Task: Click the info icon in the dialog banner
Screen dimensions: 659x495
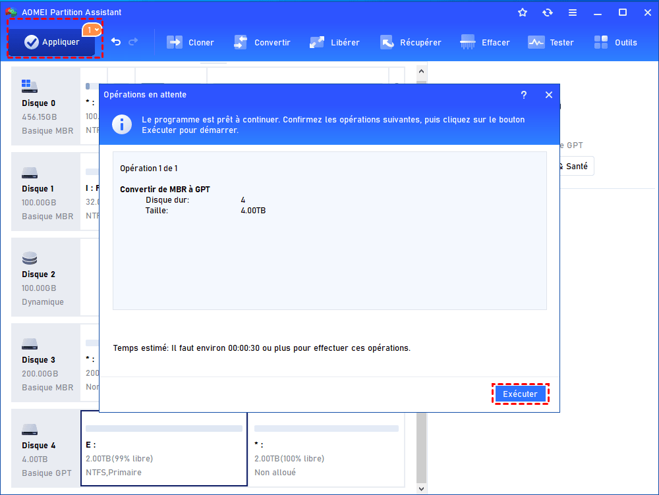Action: click(122, 124)
